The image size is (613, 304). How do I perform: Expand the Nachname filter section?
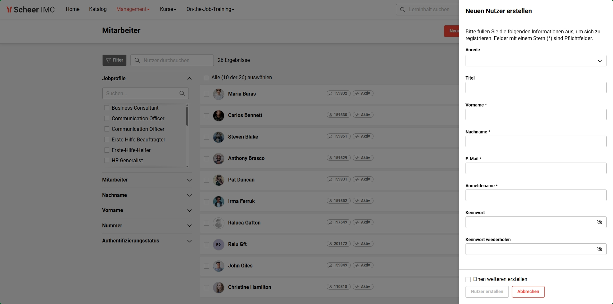pos(189,195)
